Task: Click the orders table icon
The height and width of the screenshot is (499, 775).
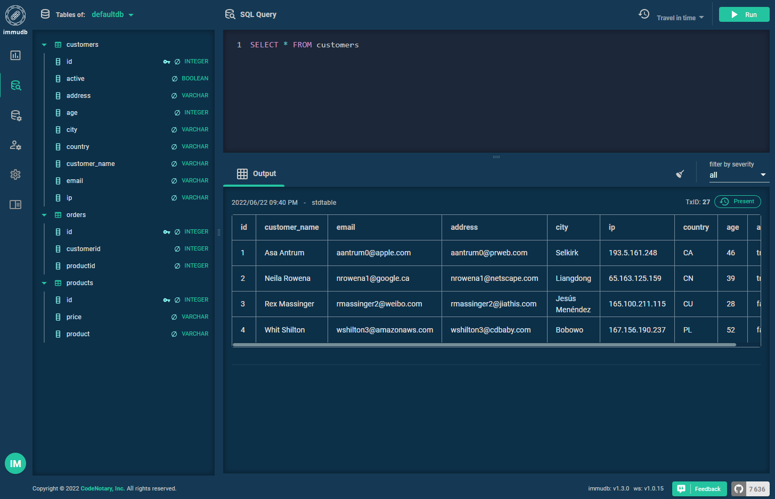Action: click(x=58, y=215)
